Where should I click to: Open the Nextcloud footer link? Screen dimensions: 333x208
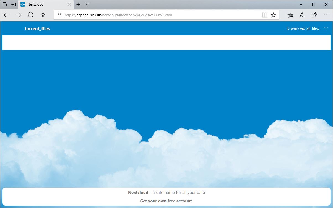pyautogui.click(x=138, y=193)
